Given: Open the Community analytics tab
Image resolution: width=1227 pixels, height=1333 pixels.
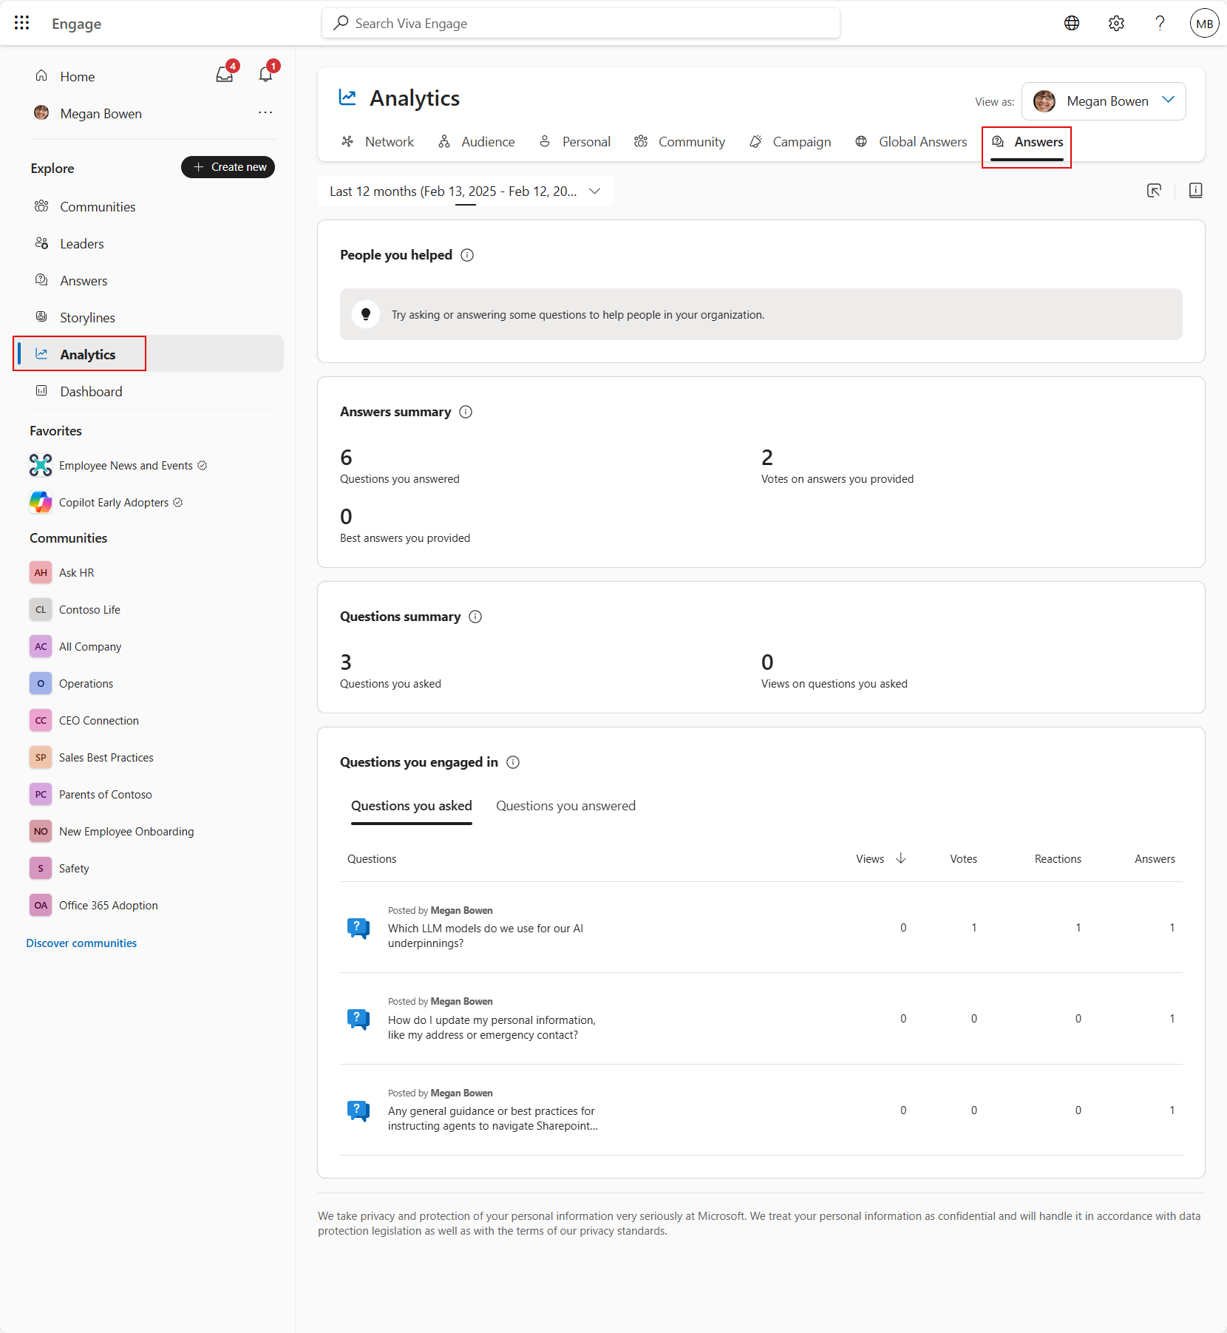Looking at the screenshot, I should 680,142.
